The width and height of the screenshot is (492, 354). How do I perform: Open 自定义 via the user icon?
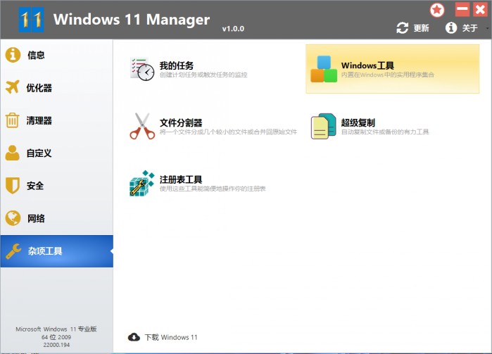(x=13, y=153)
